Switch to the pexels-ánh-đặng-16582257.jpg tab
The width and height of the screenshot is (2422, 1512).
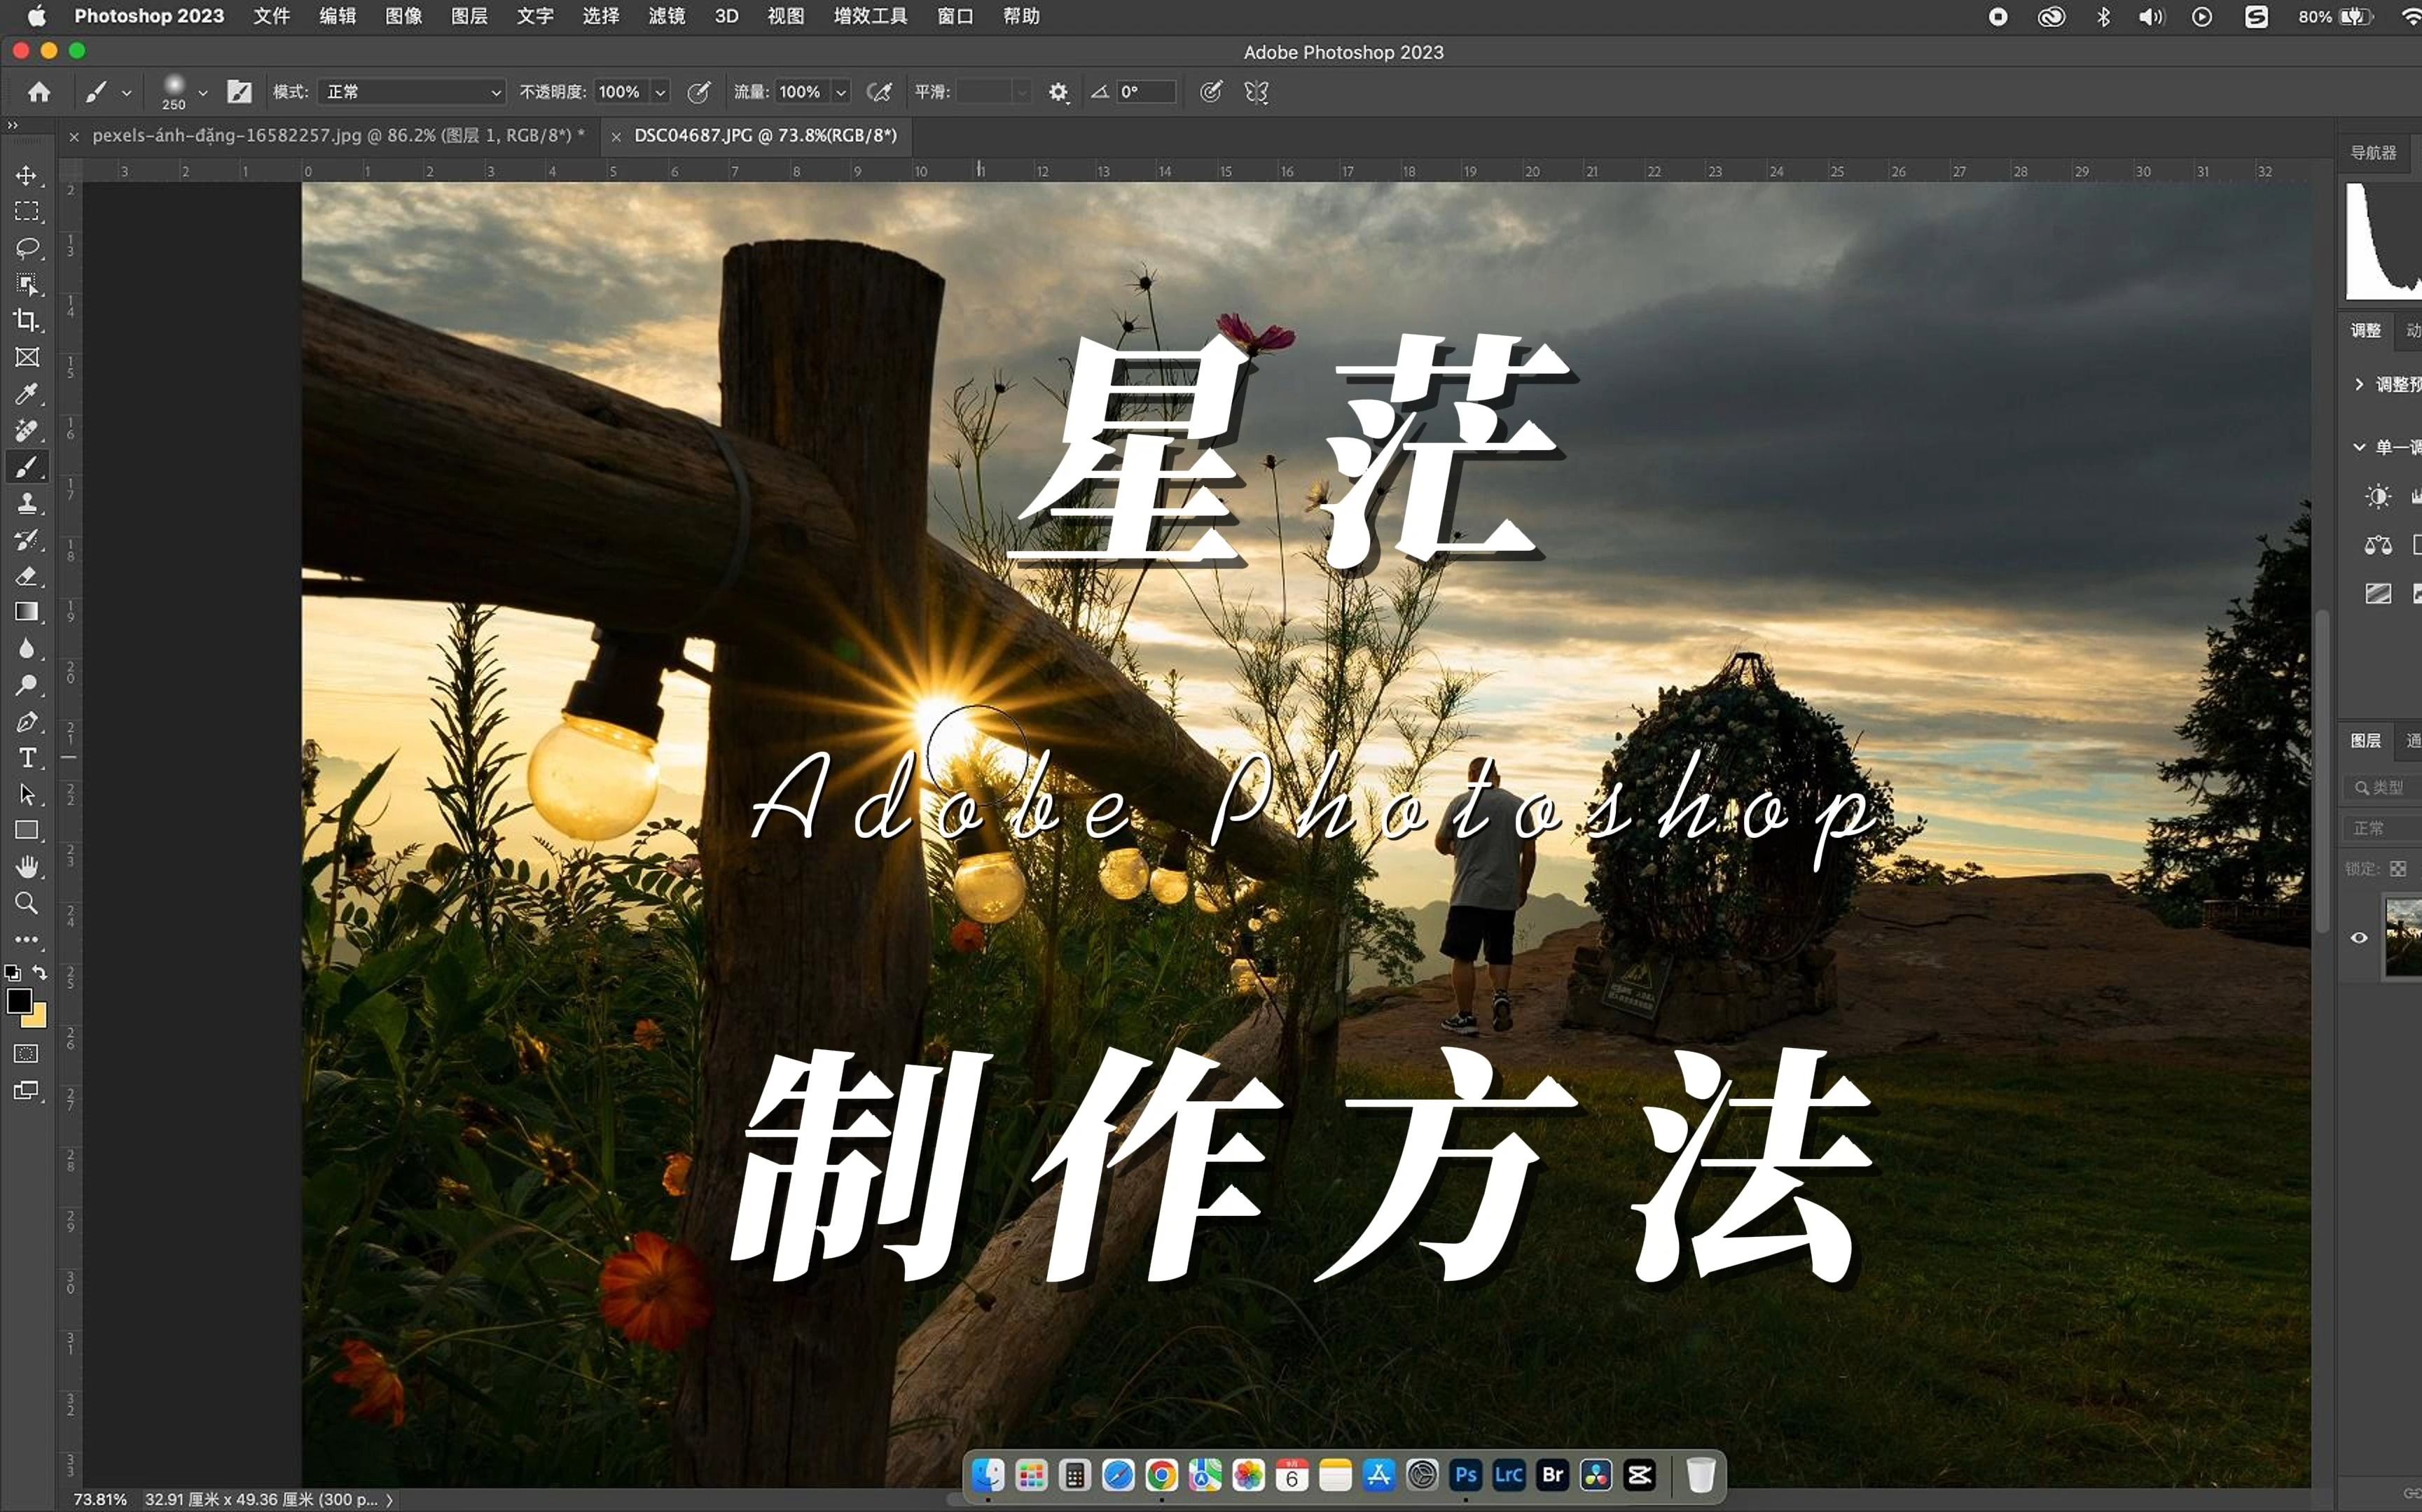pos(338,135)
